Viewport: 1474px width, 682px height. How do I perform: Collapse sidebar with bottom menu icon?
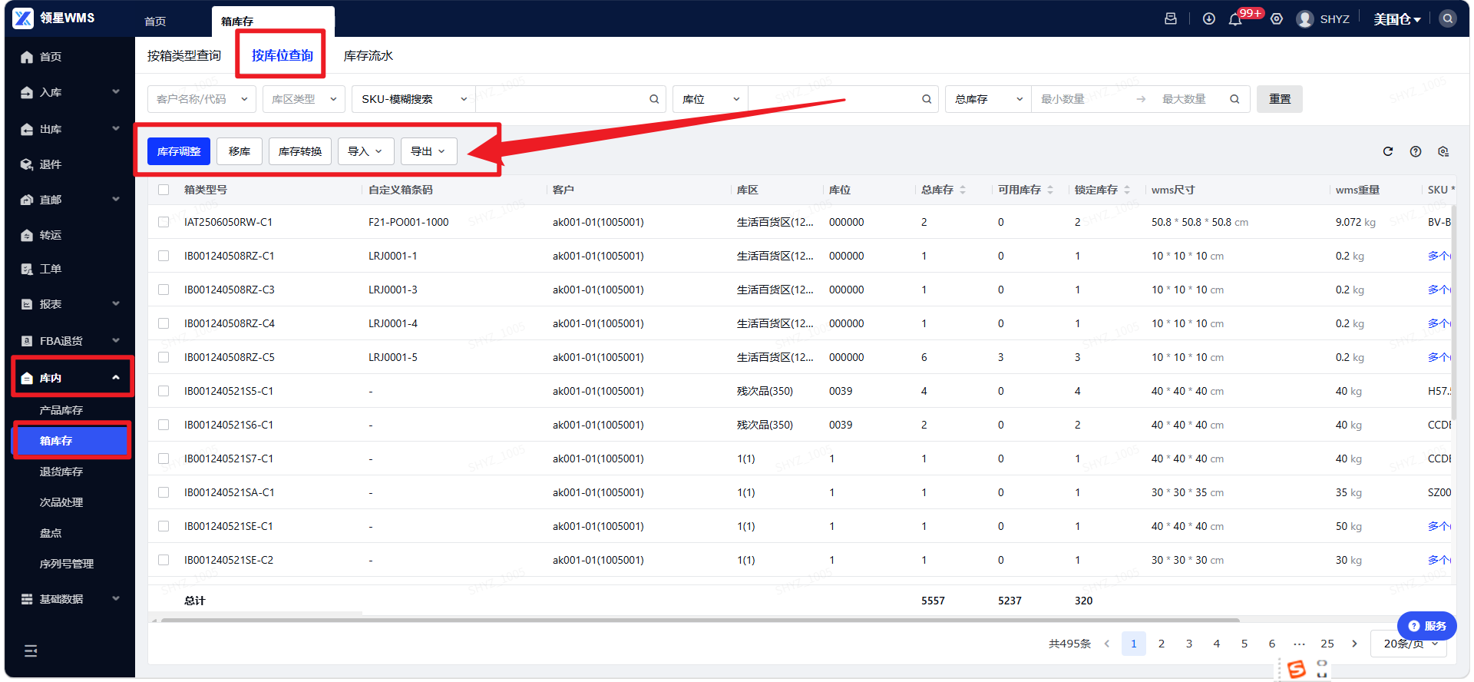point(31,651)
